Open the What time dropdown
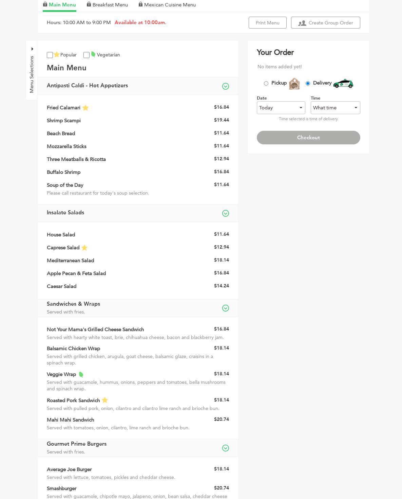The height and width of the screenshot is (499, 402). coord(335,108)
